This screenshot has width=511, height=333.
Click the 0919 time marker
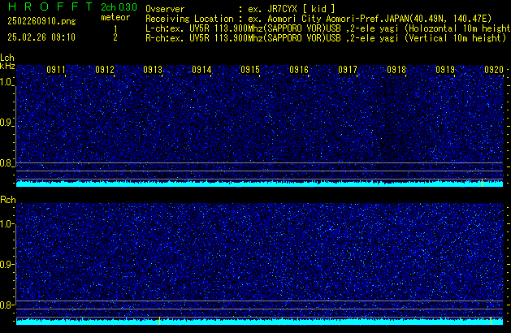(x=445, y=70)
